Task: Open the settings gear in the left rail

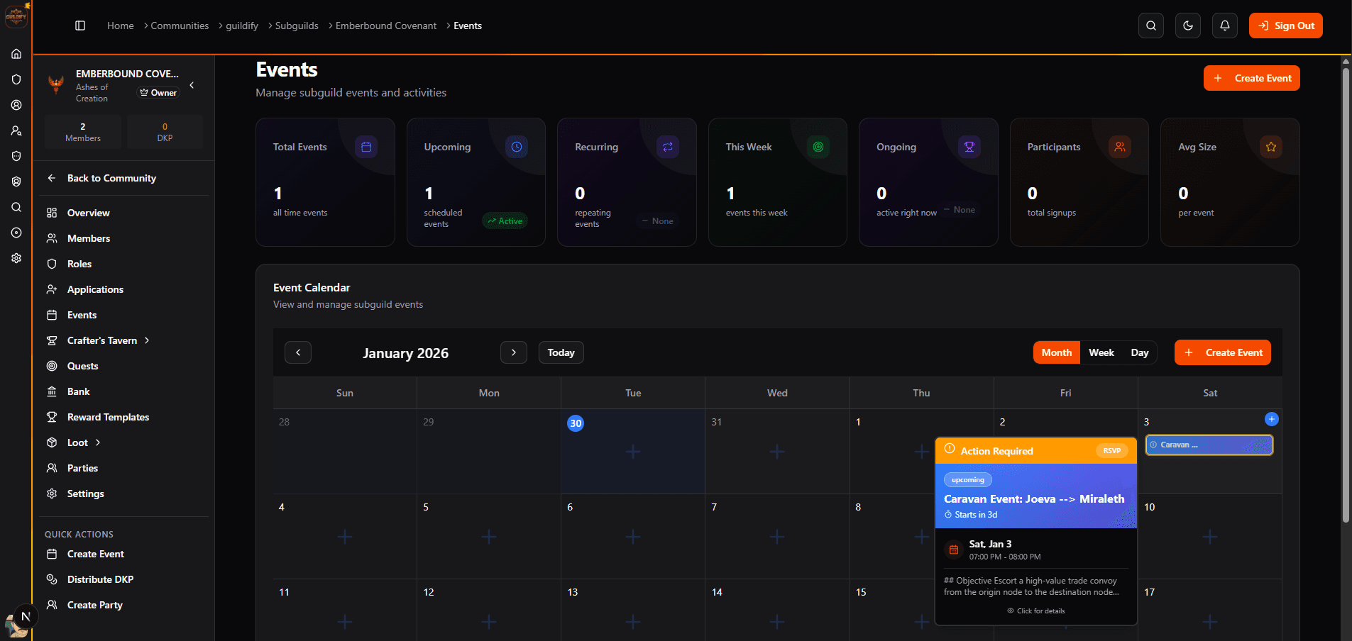Action: pos(16,258)
